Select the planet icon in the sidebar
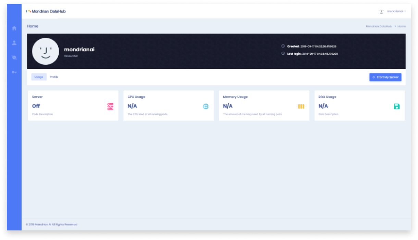 click(x=14, y=57)
